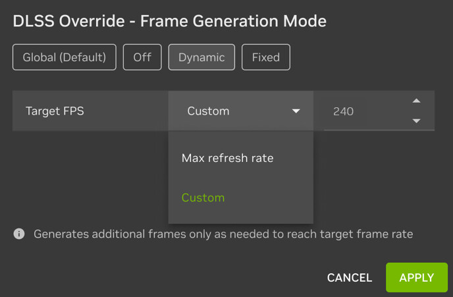Decrease FPS value with the down arrow
This screenshot has height=297, width=453.
click(416, 121)
